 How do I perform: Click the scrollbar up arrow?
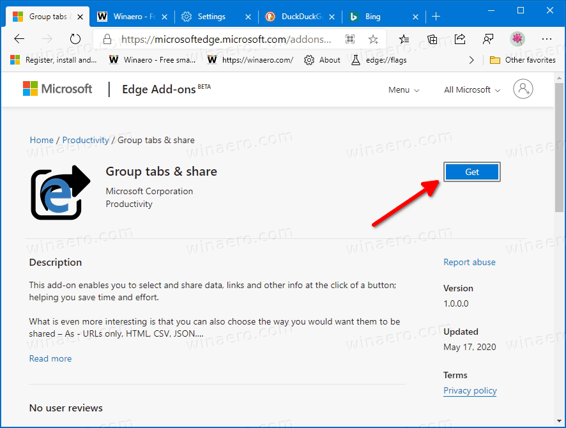click(559, 78)
